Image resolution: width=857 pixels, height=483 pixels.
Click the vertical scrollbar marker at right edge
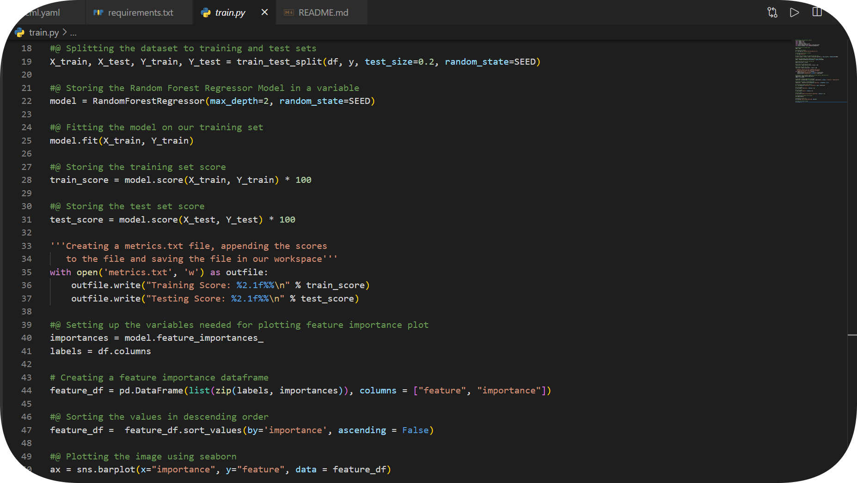[852, 334]
